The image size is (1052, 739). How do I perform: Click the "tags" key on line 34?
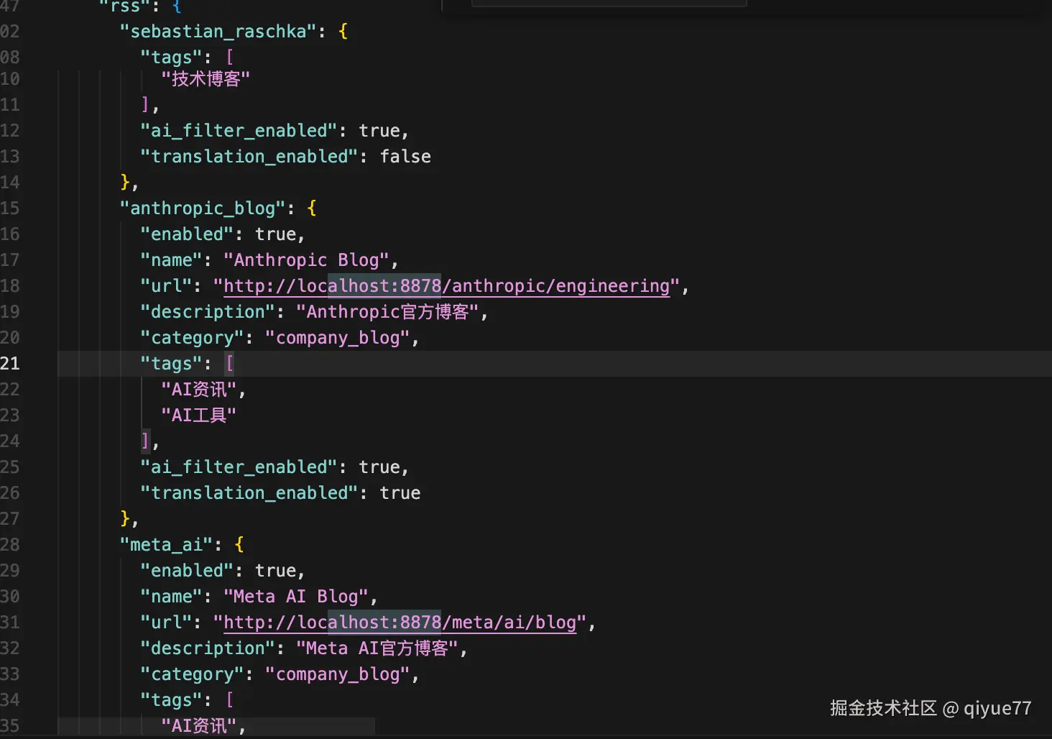171,700
